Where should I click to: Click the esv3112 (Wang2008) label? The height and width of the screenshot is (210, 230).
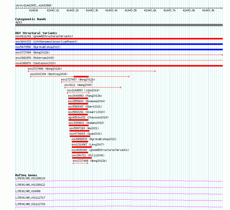[78, 85]
